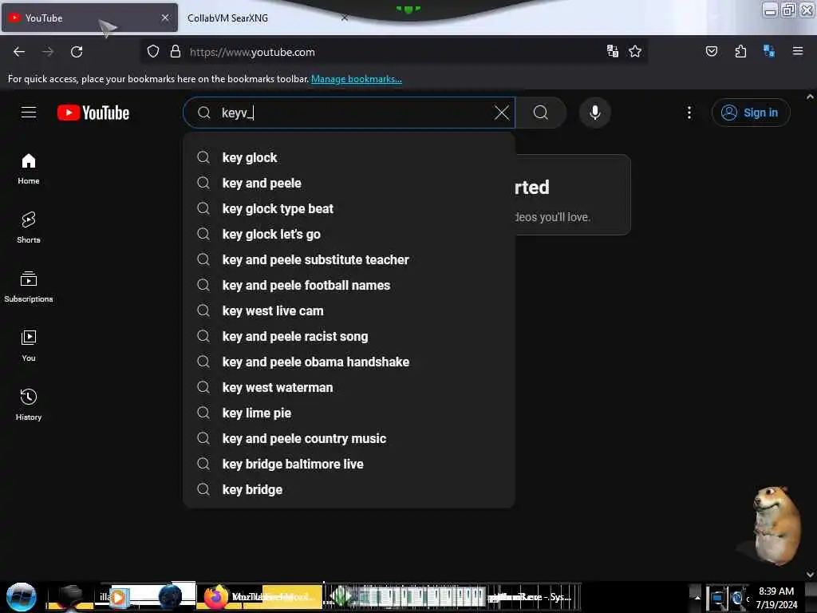The width and height of the screenshot is (817, 613).
Task: Click in the YouTube search input field
Action: pyautogui.click(x=349, y=113)
